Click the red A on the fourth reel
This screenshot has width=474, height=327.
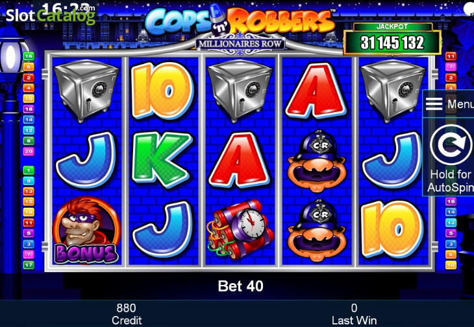coord(316,91)
